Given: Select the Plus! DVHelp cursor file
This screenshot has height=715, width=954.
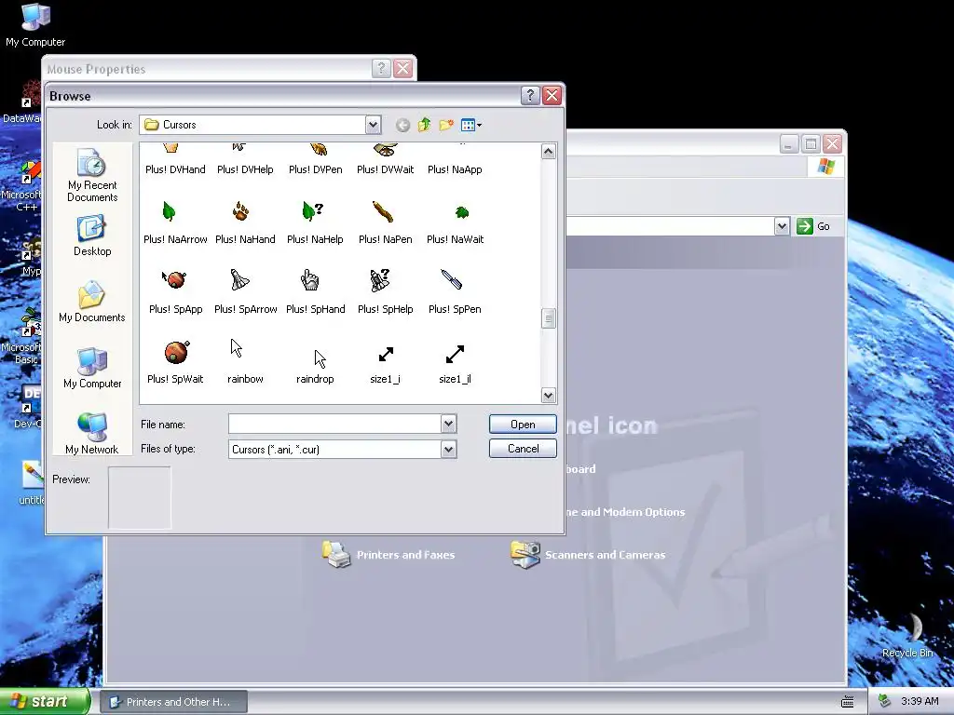Looking at the screenshot, I should coord(245,160).
